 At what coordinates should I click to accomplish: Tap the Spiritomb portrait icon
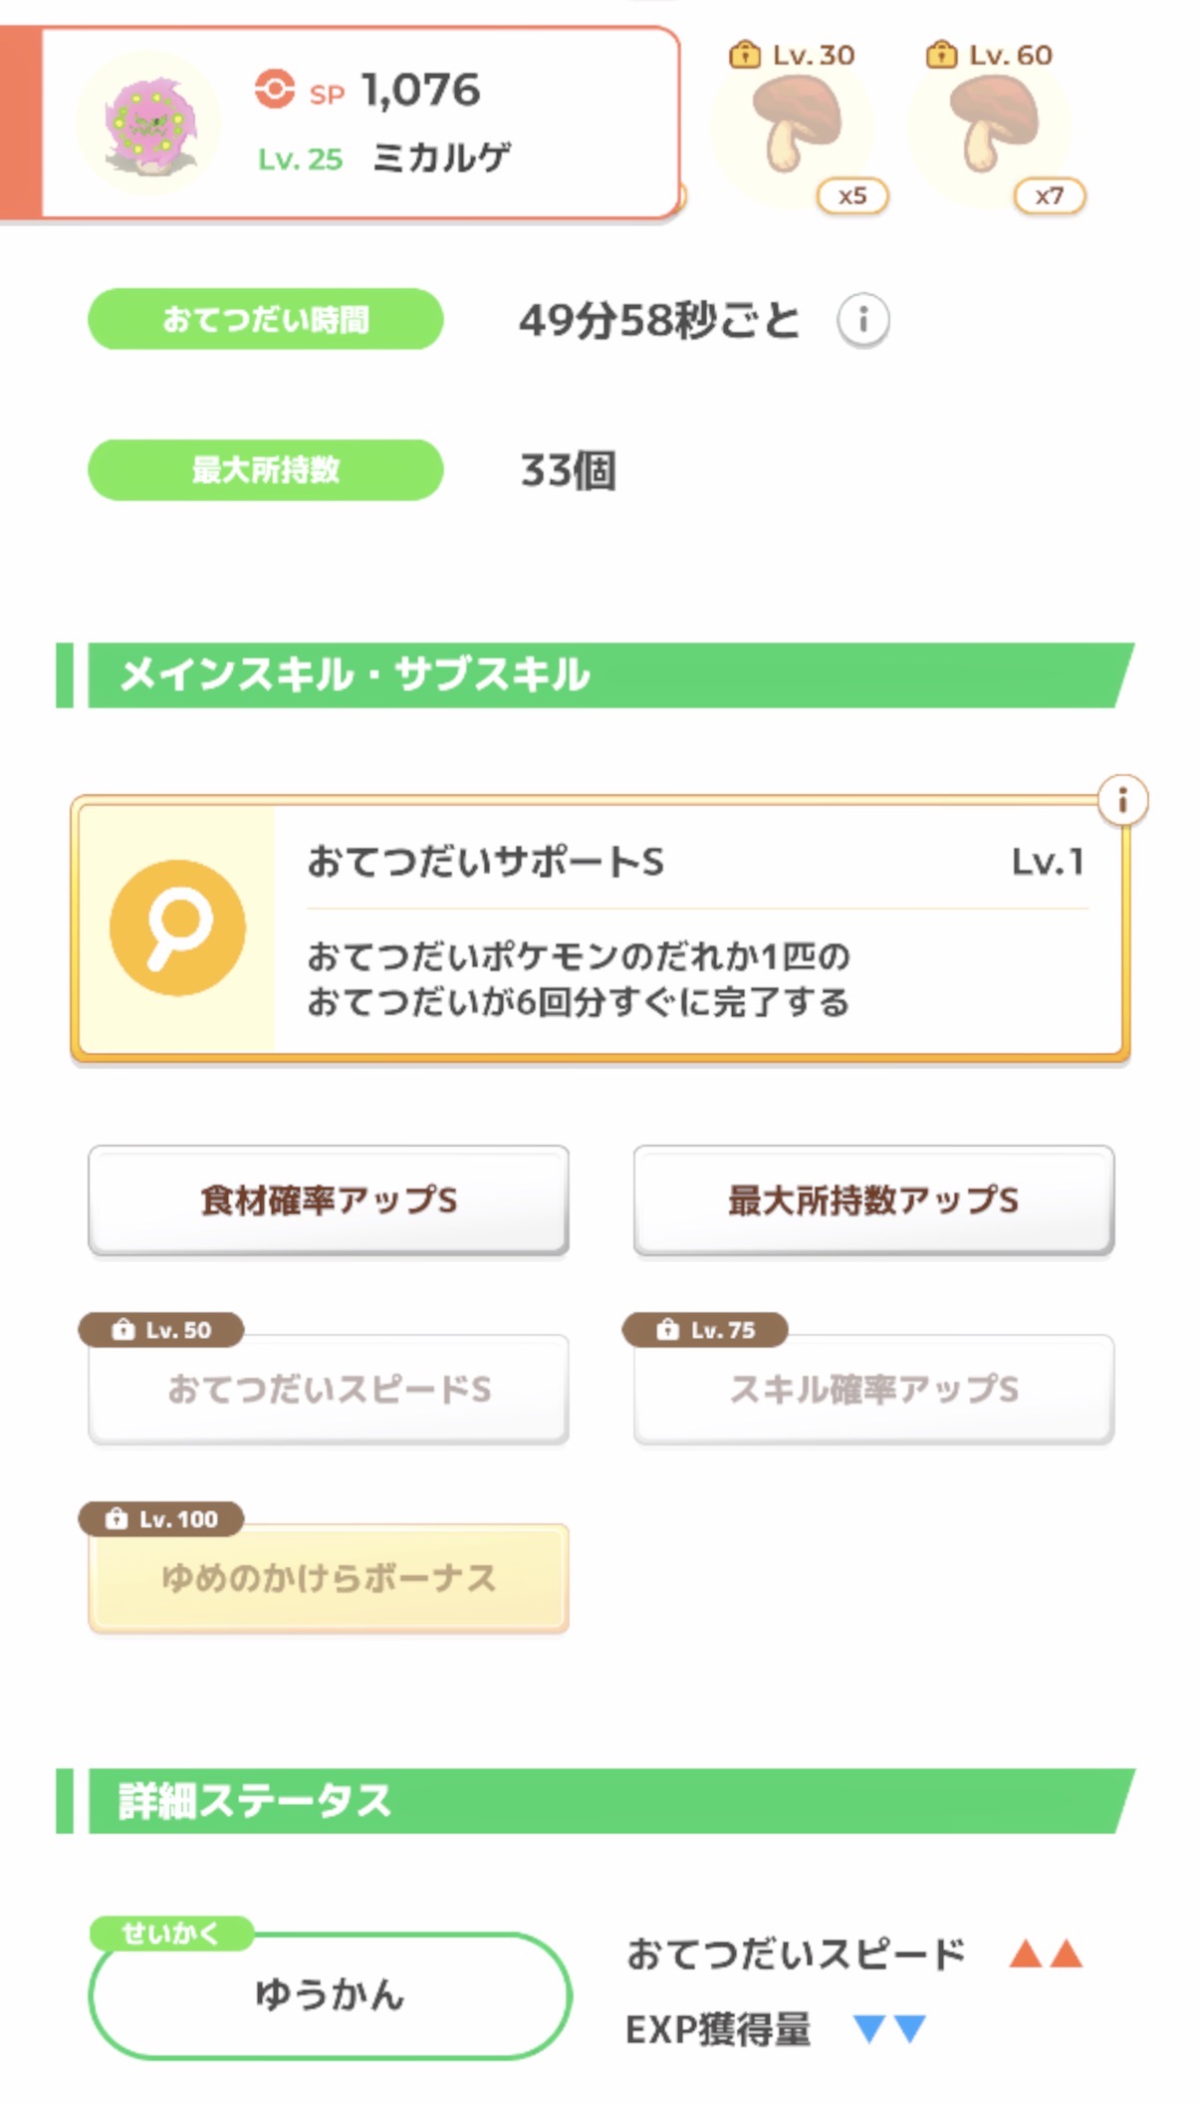click(x=151, y=124)
